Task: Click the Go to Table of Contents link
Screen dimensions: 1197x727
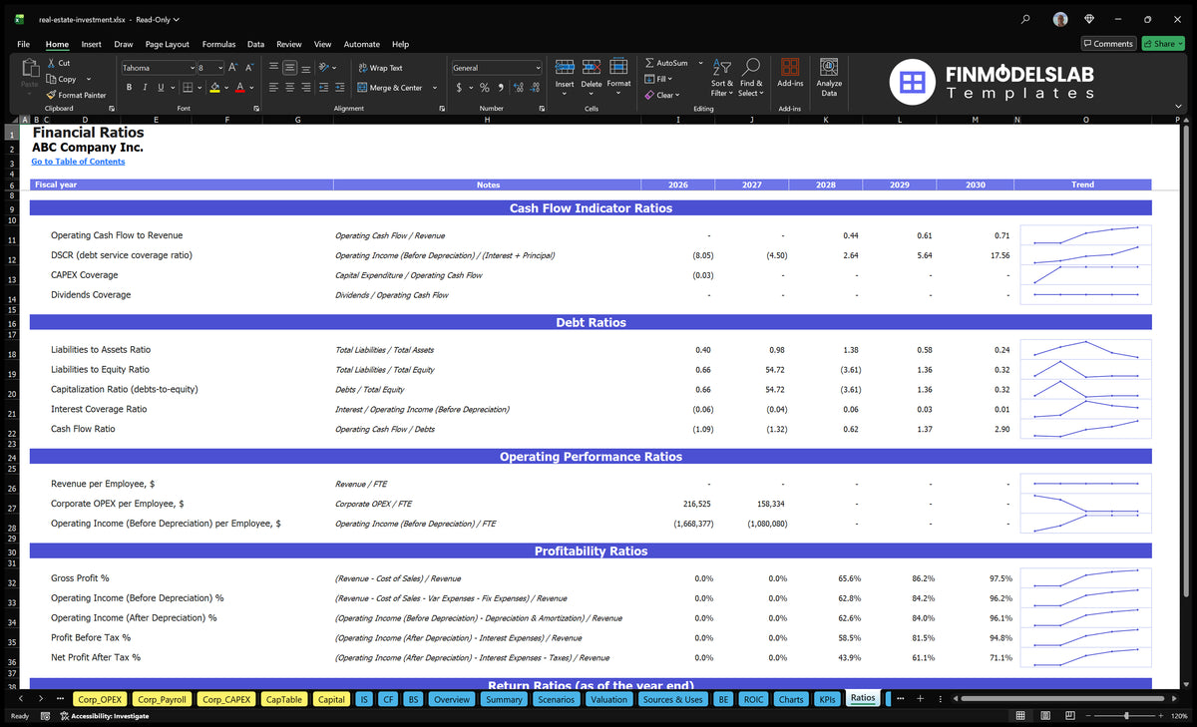Action: (78, 162)
